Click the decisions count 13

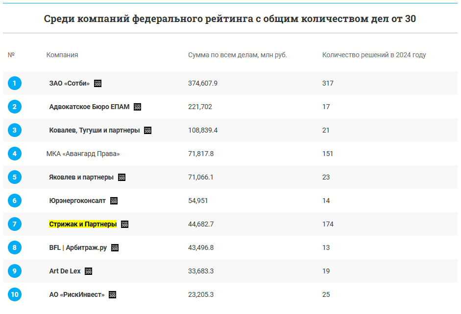coord(326,247)
